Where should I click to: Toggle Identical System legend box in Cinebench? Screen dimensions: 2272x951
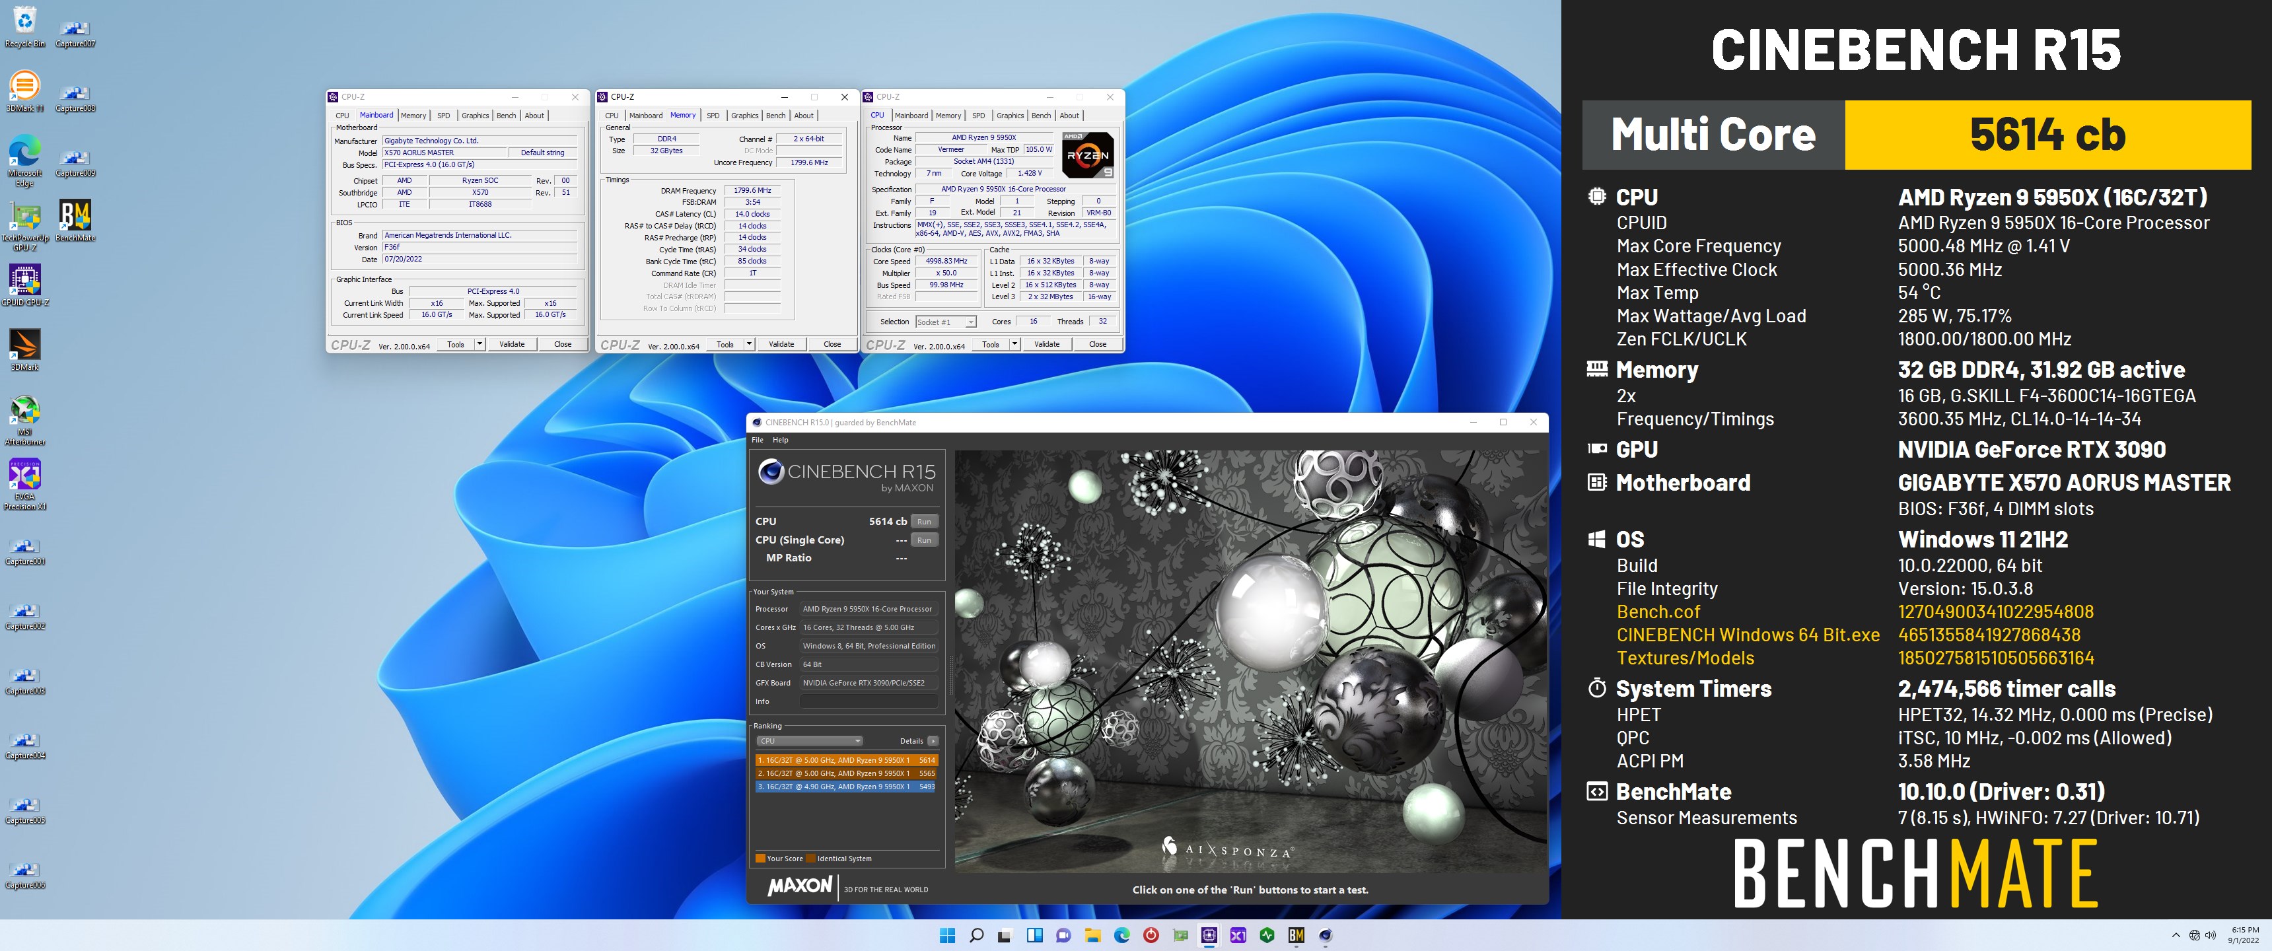pyautogui.click(x=810, y=859)
